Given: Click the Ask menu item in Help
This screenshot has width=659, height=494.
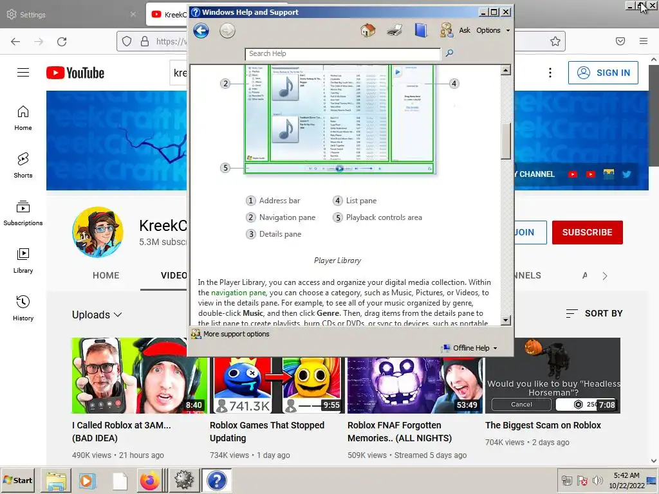Looking at the screenshot, I should click(465, 30).
